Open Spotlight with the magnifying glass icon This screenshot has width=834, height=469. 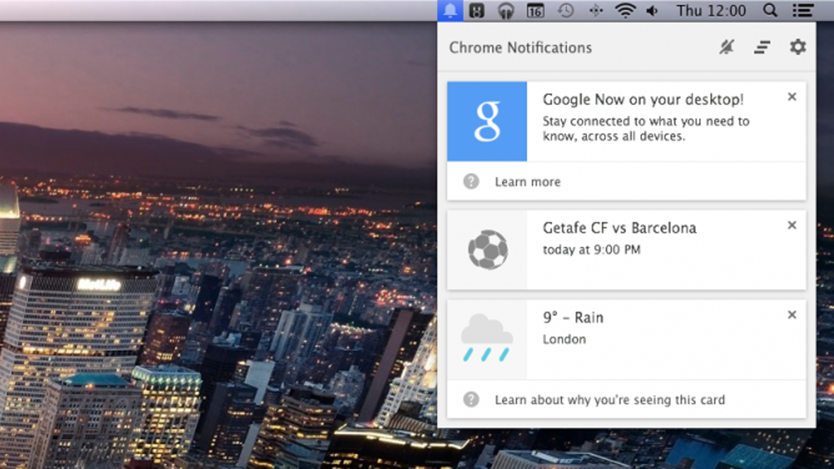(x=769, y=10)
